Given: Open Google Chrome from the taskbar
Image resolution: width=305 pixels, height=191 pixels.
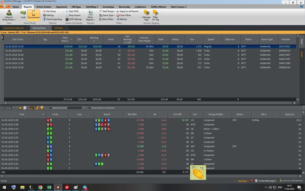Looking at the screenshot, I should tap(40, 188).
